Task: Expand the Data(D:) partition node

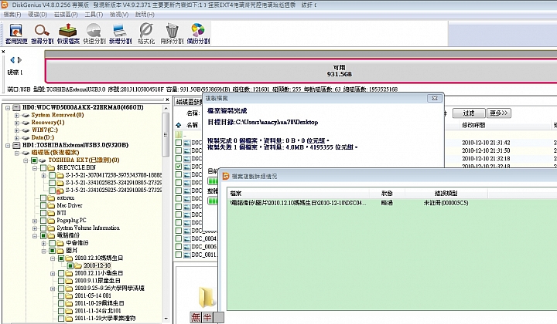Action: point(17,138)
